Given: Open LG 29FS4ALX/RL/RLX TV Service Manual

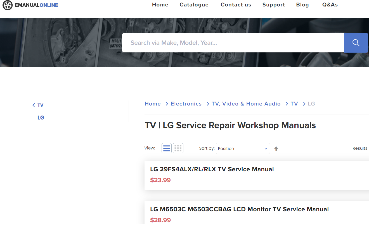Looking at the screenshot, I should pyautogui.click(x=212, y=169).
